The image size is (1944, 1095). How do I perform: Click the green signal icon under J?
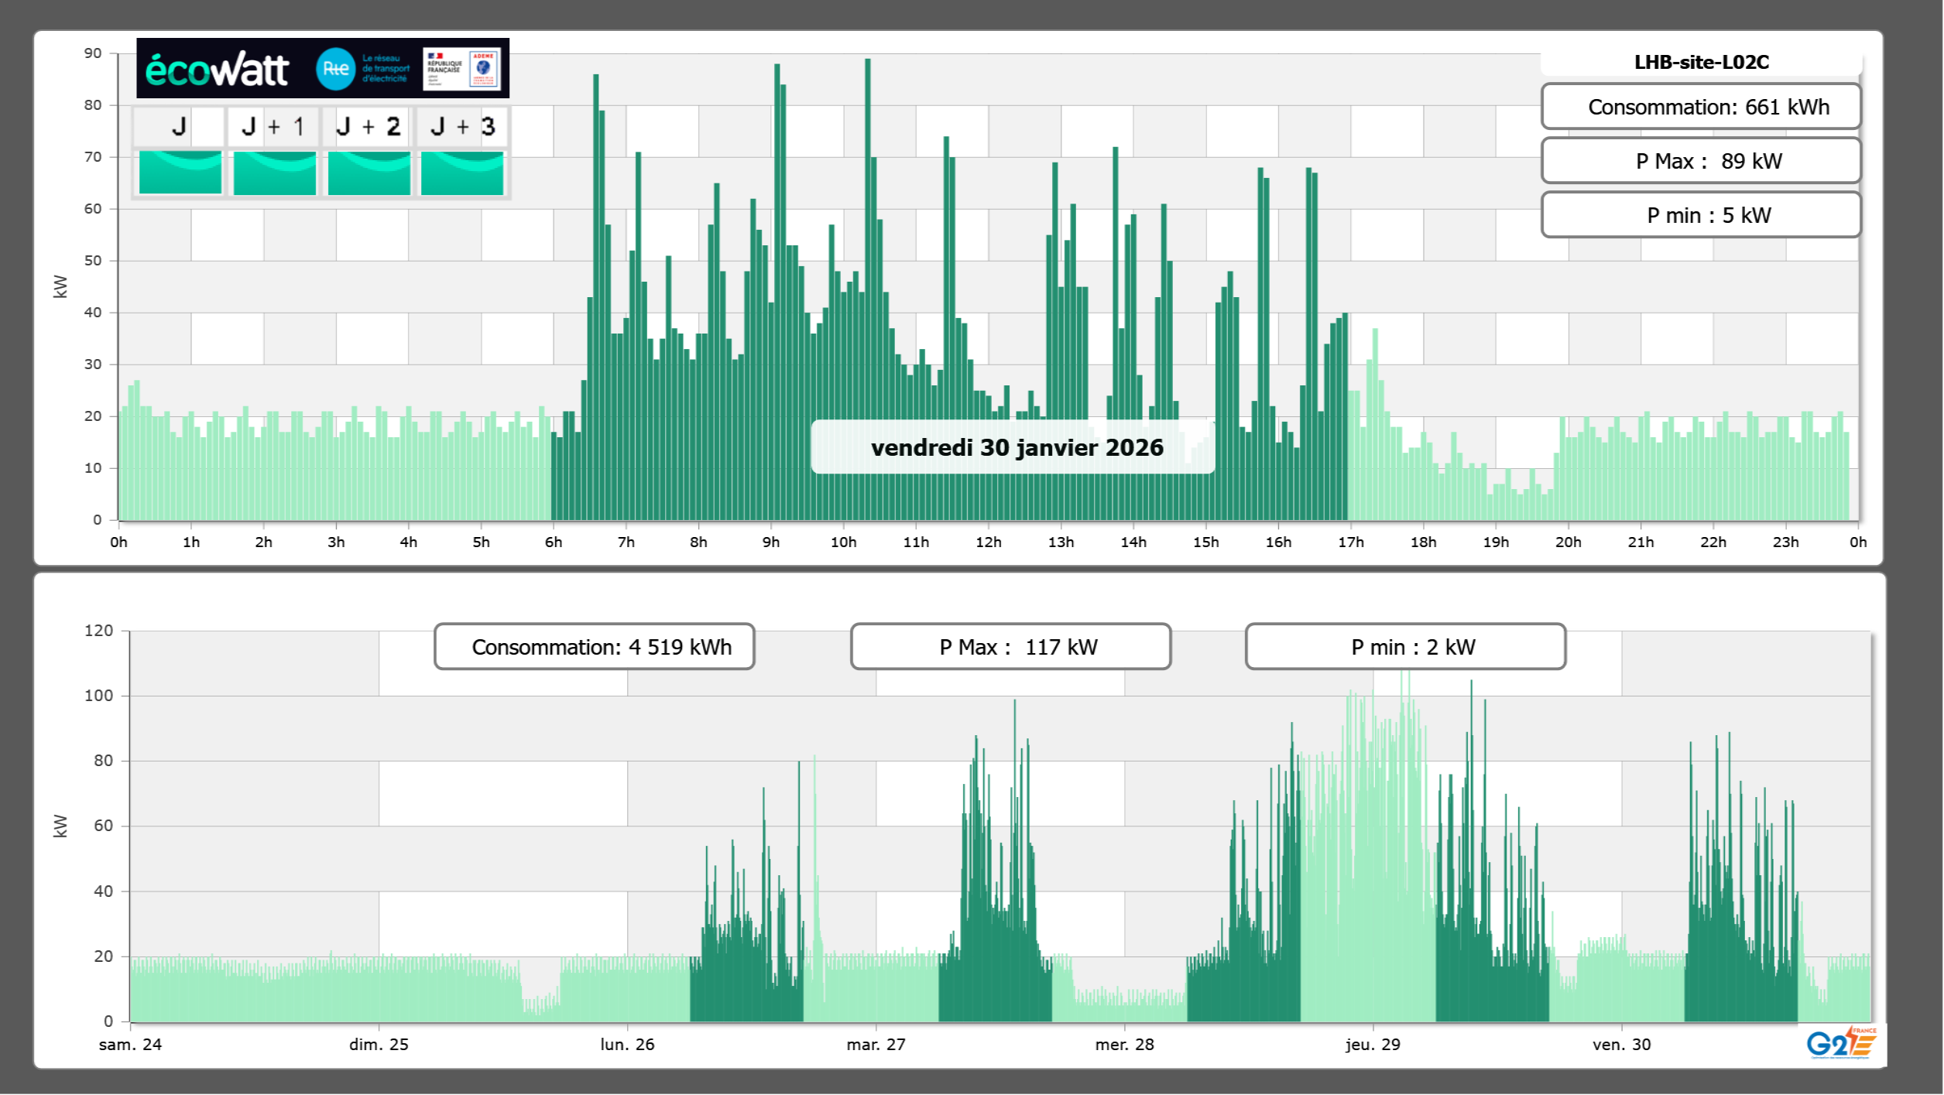(x=180, y=172)
